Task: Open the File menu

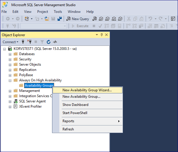Action: pyautogui.click(x=4, y=12)
